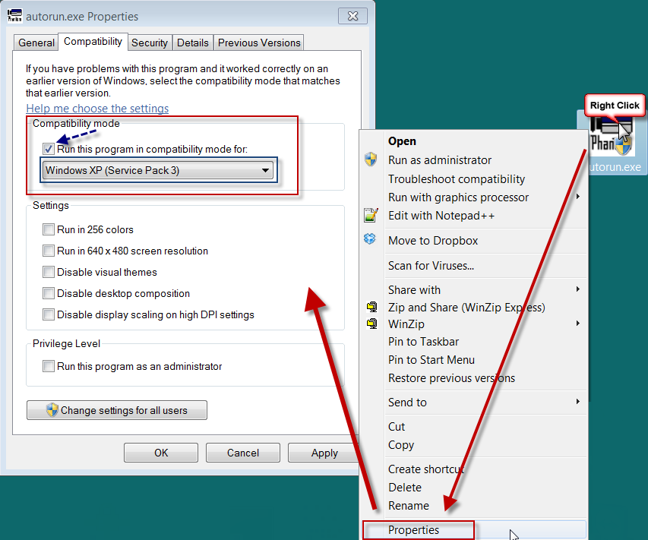Click the WinZip menu entry icon
648x540 pixels.
click(371, 324)
